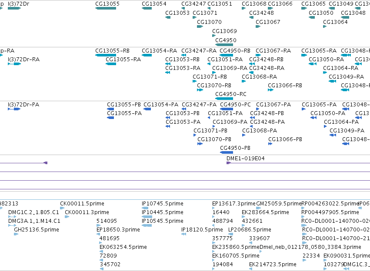Select the l(3)72Dr gene feature
This screenshot has height=271, width=370.
(14, 8)
